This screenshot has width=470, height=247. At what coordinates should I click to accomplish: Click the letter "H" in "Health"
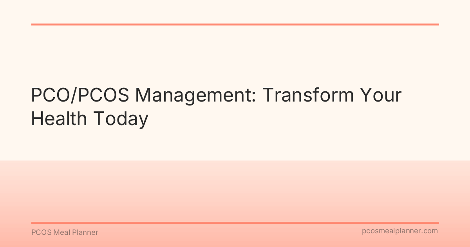pos(36,118)
